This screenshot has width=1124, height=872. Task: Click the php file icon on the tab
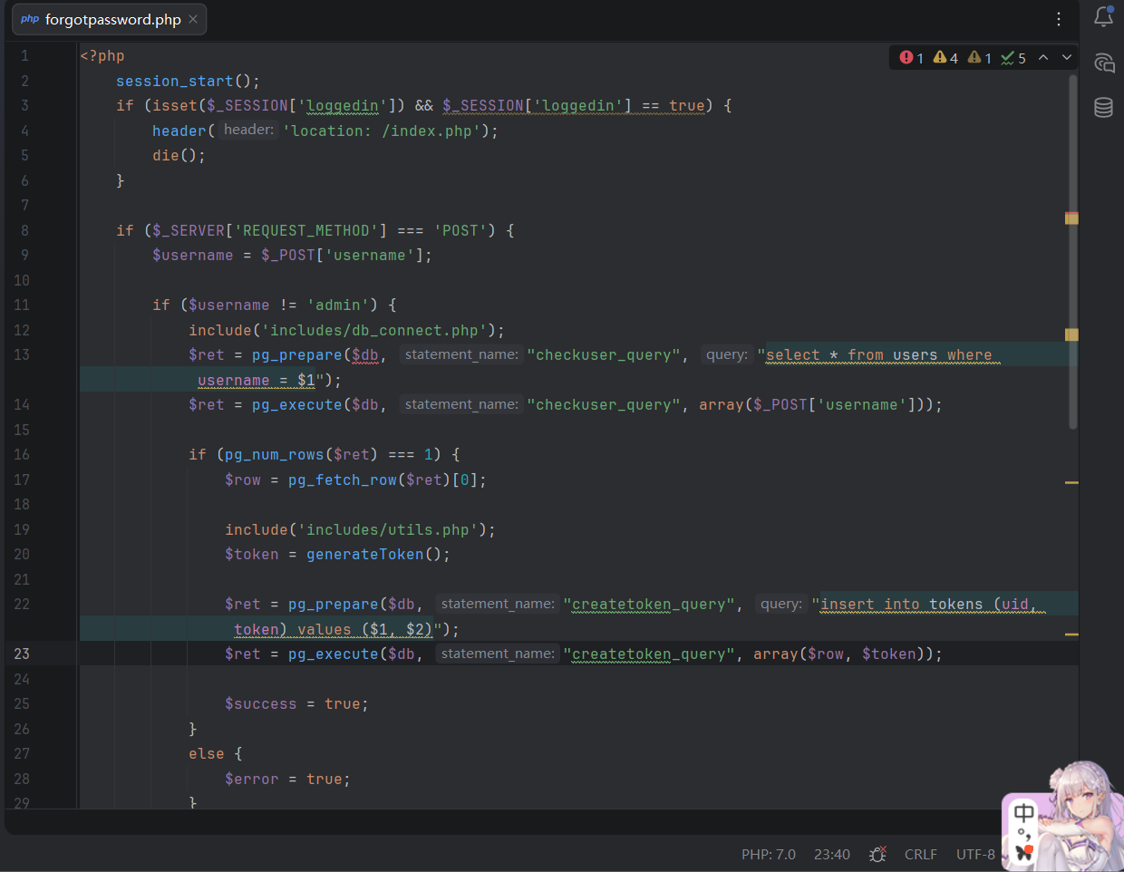tap(30, 19)
